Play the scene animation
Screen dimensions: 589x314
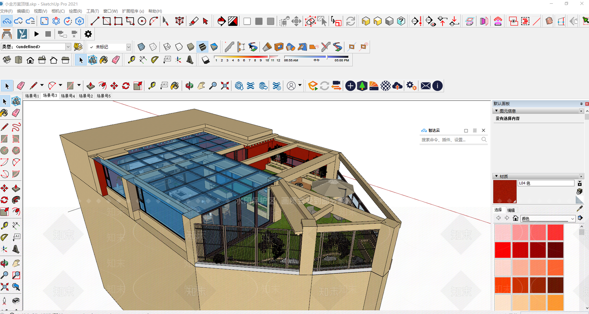click(x=36, y=34)
